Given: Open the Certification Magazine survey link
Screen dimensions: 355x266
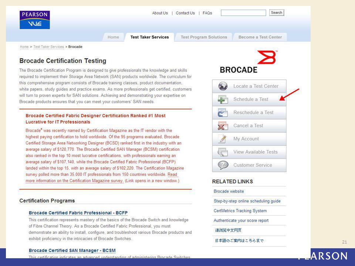Looking at the screenshot, I should tap(74, 181).
